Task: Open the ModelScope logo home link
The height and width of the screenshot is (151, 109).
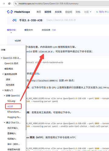Action: click(x=18, y=12)
